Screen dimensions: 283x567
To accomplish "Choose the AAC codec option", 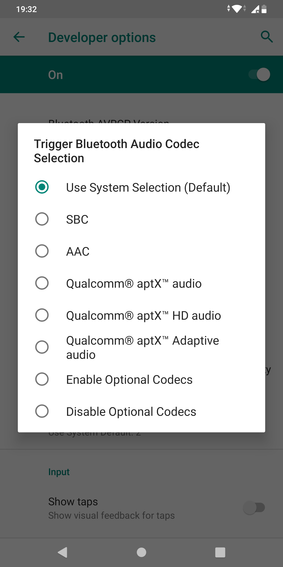I will click(42, 251).
